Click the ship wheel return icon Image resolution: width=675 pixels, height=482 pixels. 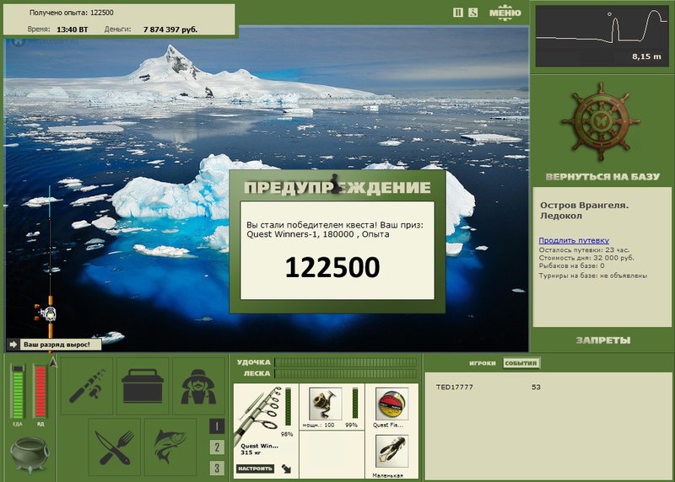[x=601, y=121]
